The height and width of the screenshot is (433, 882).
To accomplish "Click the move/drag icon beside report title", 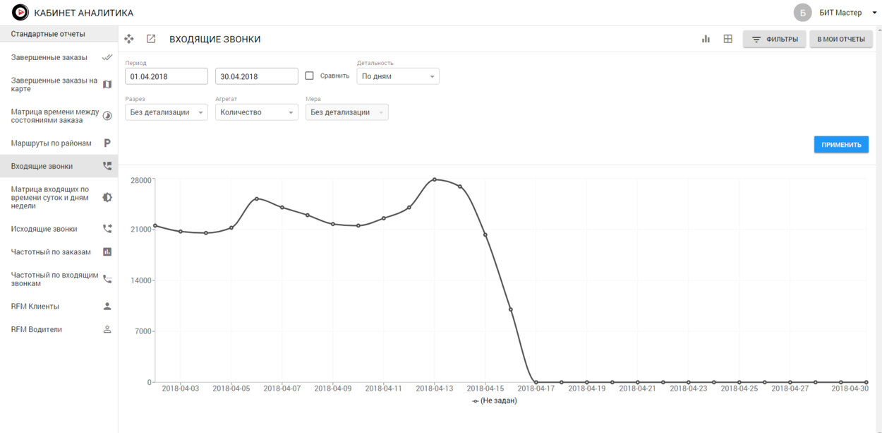I will coord(129,39).
